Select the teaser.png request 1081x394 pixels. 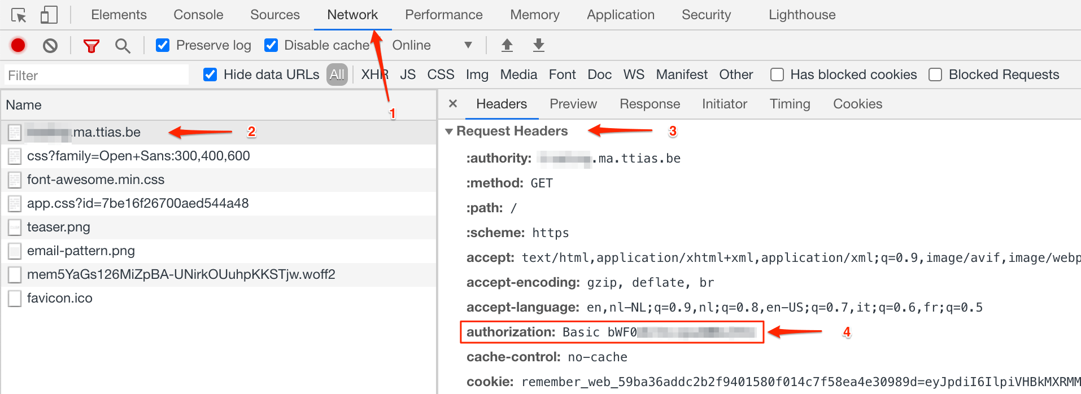coord(219,227)
